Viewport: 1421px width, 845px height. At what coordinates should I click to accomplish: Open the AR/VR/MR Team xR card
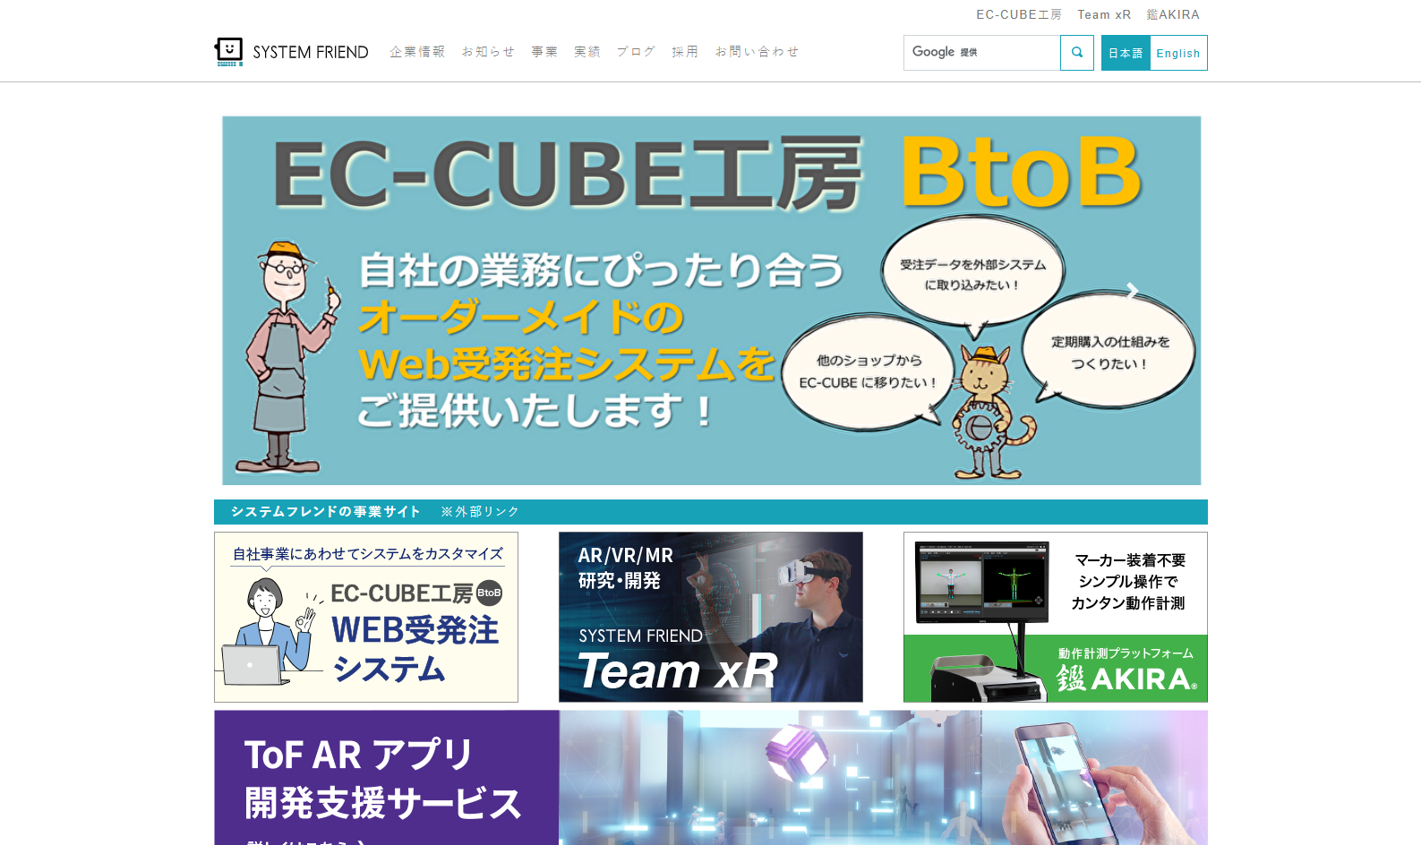(x=711, y=618)
